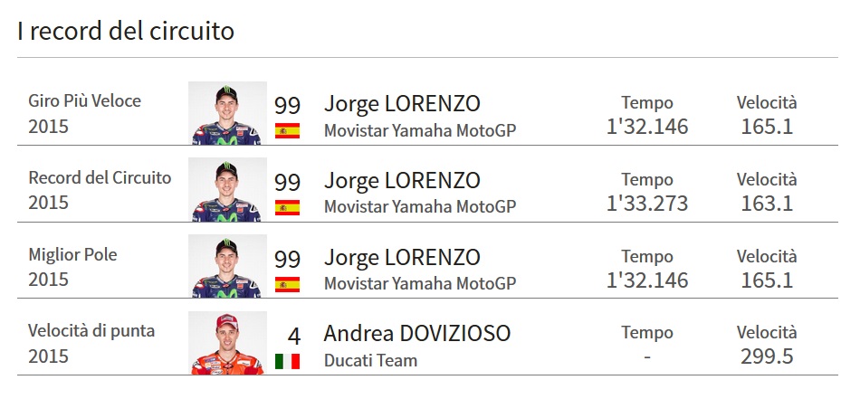Screen dimensions: 841x399
Task: Open Jorge LORENZO link in Giro Più Veloce row
Action: [x=402, y=104]
